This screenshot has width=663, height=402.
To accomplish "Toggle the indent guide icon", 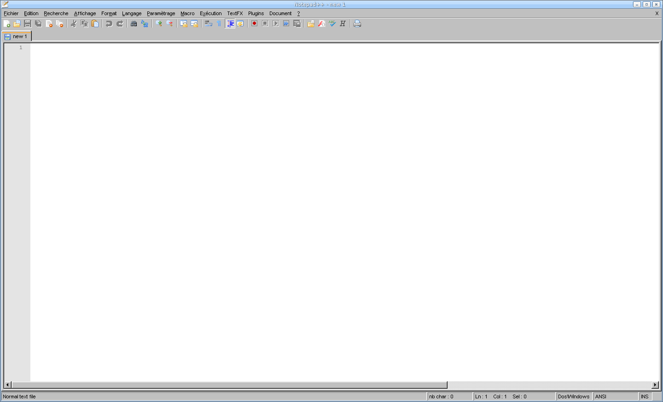I will click(x=230, y=23).
